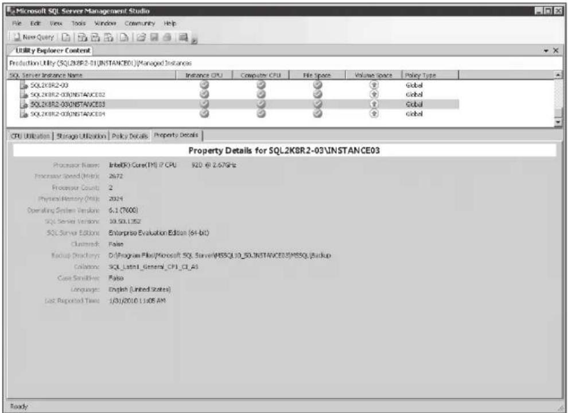
Task: Click File Space status icon for SQL2K8R2-03
Action: (x=317, y=85)
